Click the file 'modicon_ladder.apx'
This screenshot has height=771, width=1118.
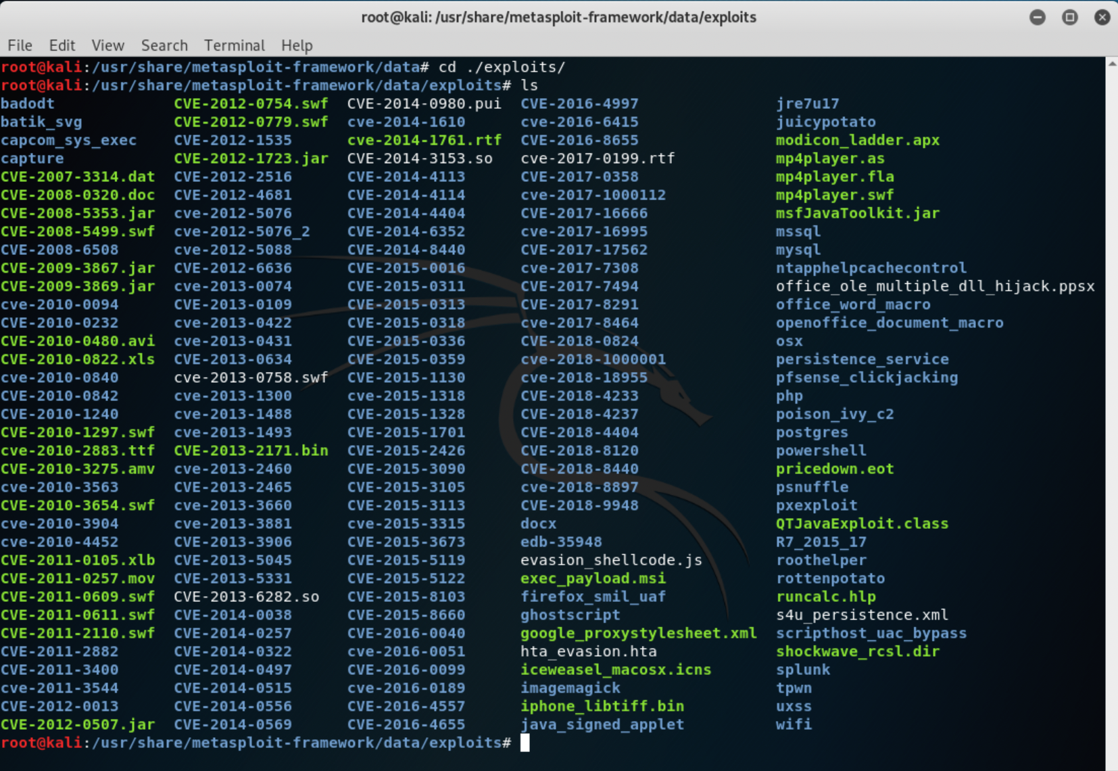(x=858, y=140)
